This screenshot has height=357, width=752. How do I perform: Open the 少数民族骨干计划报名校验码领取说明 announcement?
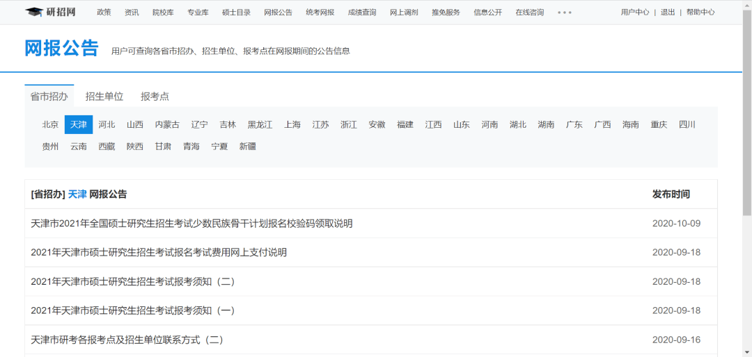(x=191, y=224)
